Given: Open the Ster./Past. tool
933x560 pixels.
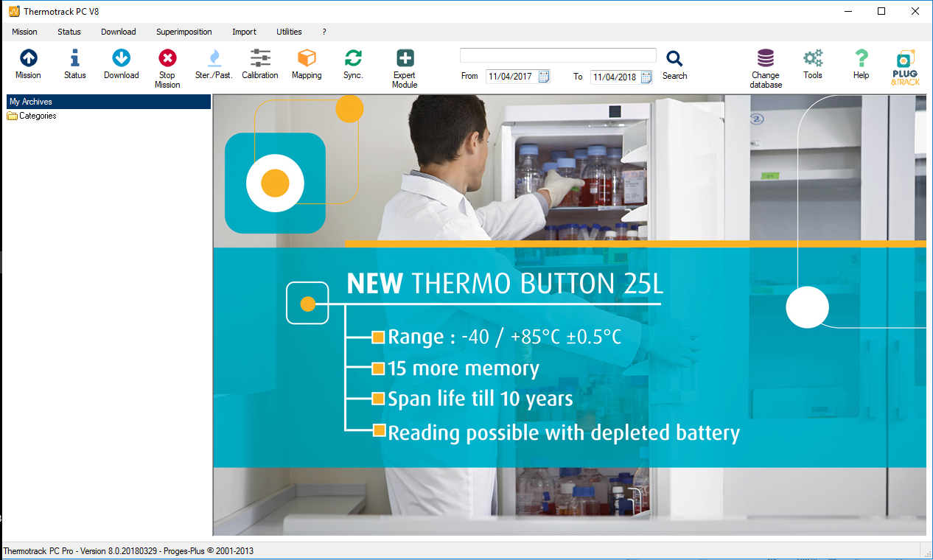Looking at the screenshot, I should click(x=214, y=58).
